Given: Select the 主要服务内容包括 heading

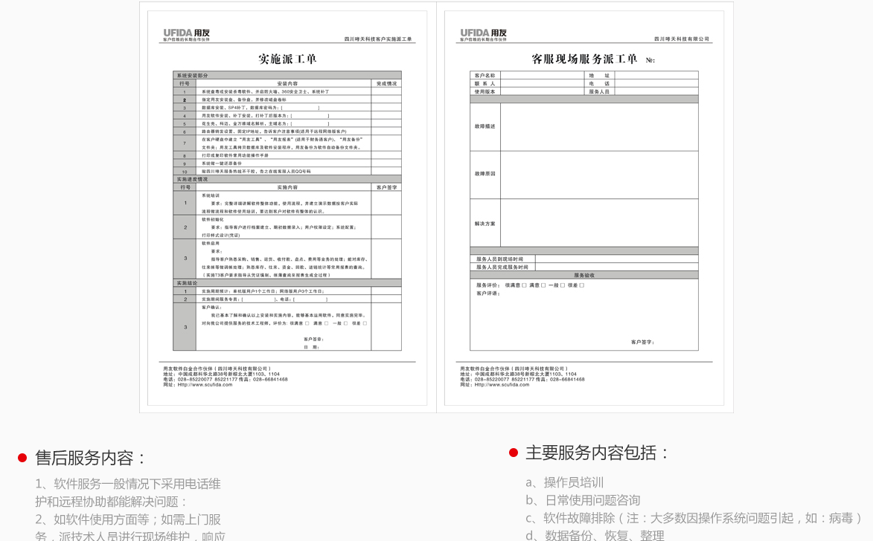Looking at the screenshot, I should (598, 453).
